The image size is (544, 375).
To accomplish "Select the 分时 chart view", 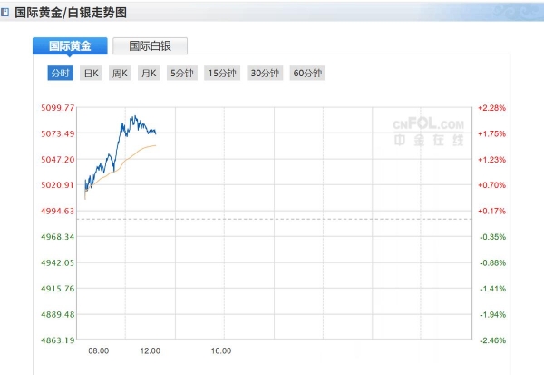I will tap(60, 73).
